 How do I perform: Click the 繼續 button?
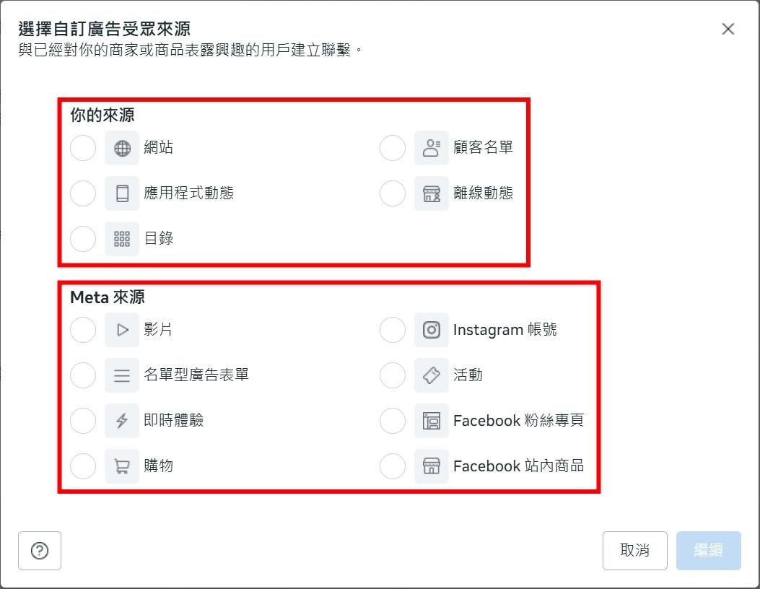click(708, 551)
